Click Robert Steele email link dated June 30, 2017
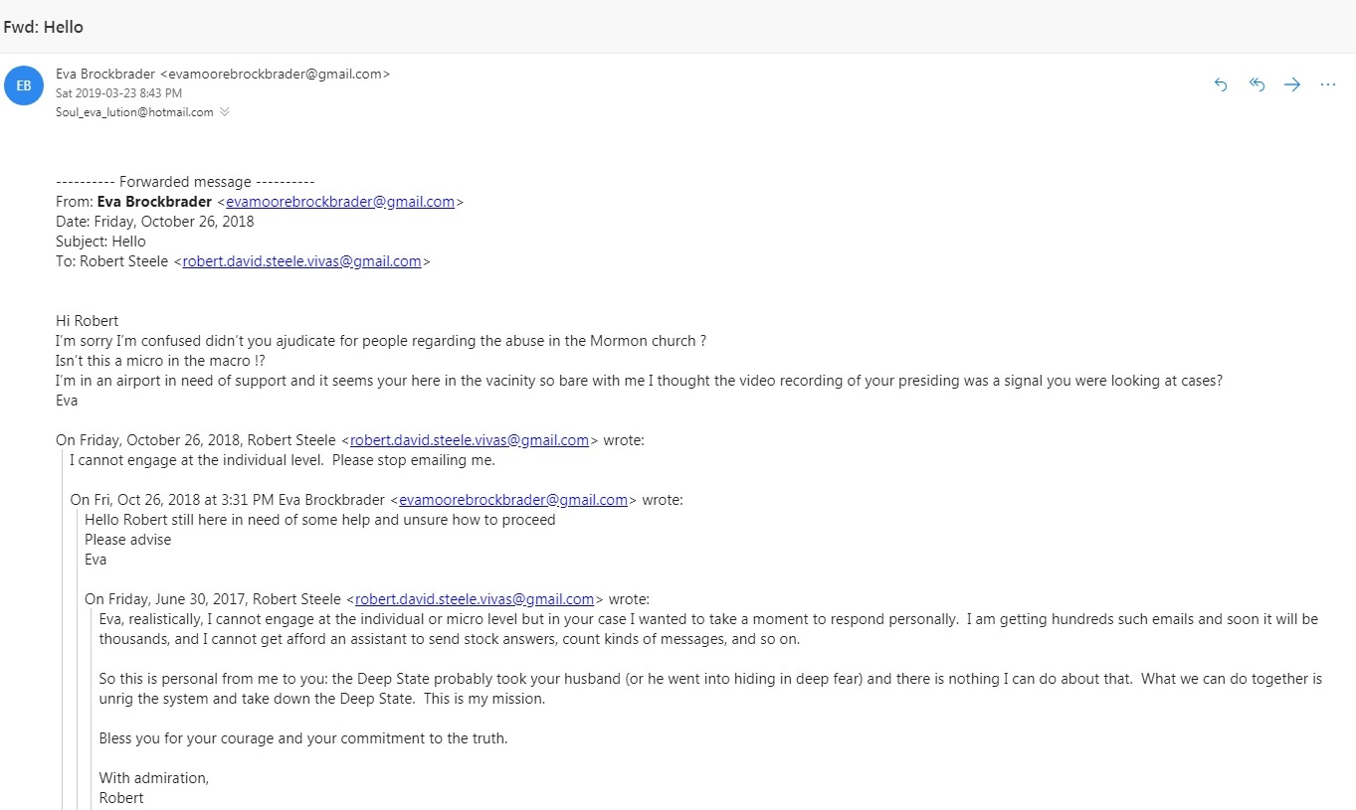The image size is (1356, 810). coord(475,599)
